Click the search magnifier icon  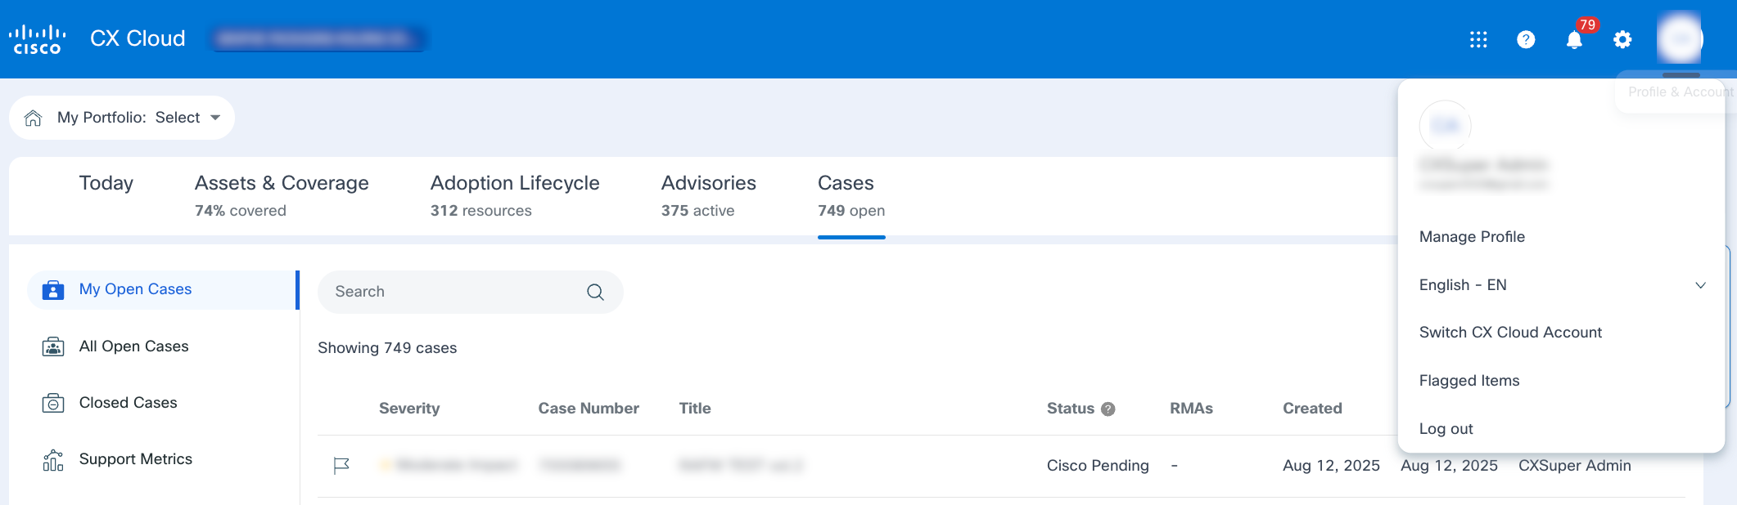[594, 292]
